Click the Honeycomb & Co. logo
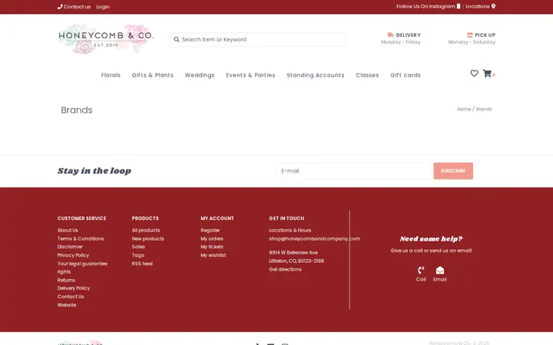Viewport: 553px width, 345px height. point(106,39)
